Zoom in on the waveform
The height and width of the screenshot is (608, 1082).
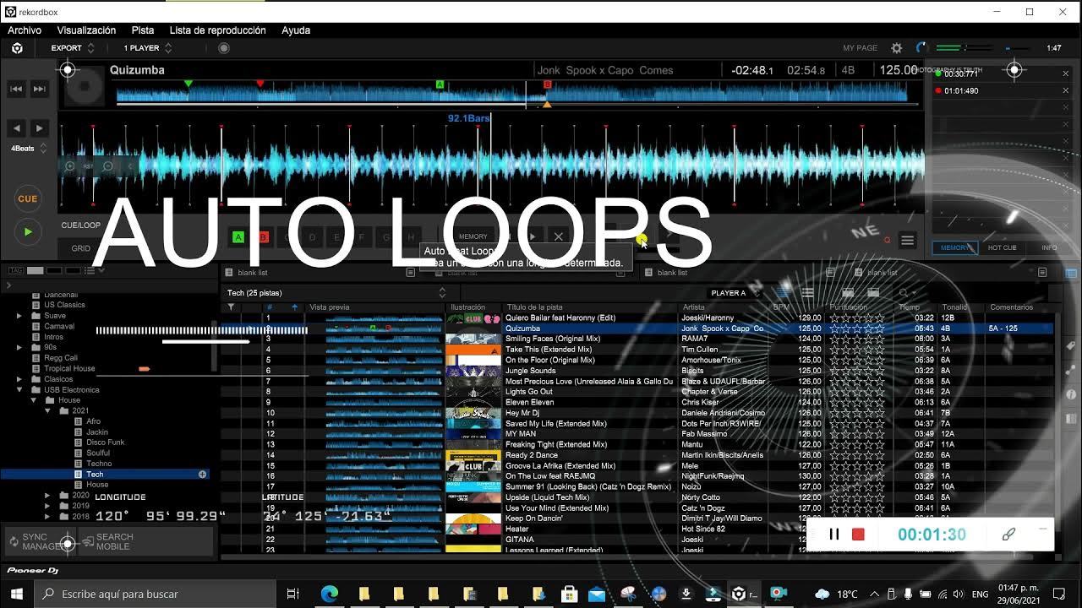(70, 166)
